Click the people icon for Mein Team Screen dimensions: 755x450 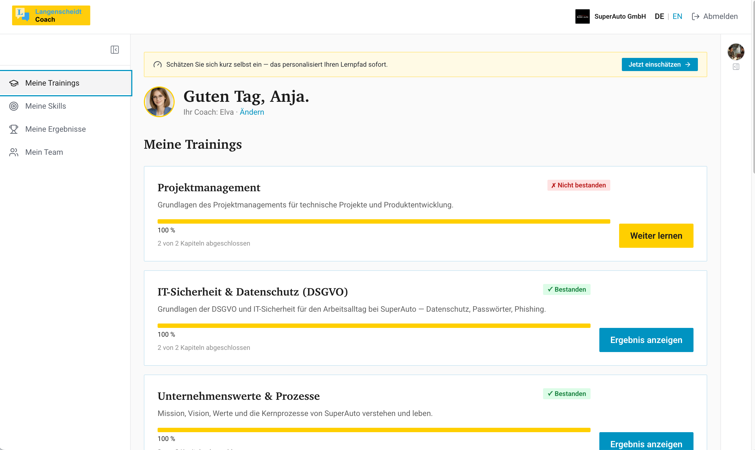(14, 152)
